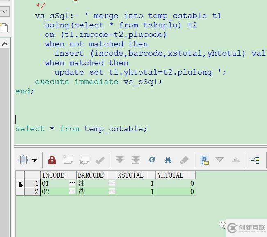Click the new document icon in left panel
Screen dimensions: 267x237
click(x=4, y=27)
